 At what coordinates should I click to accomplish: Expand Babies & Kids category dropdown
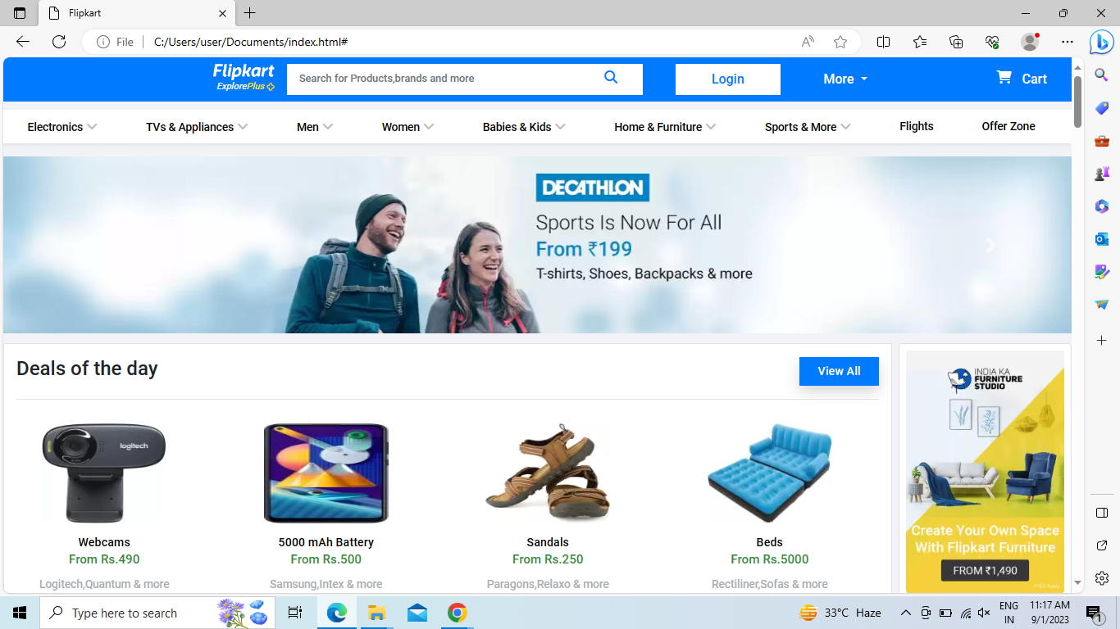524,127
